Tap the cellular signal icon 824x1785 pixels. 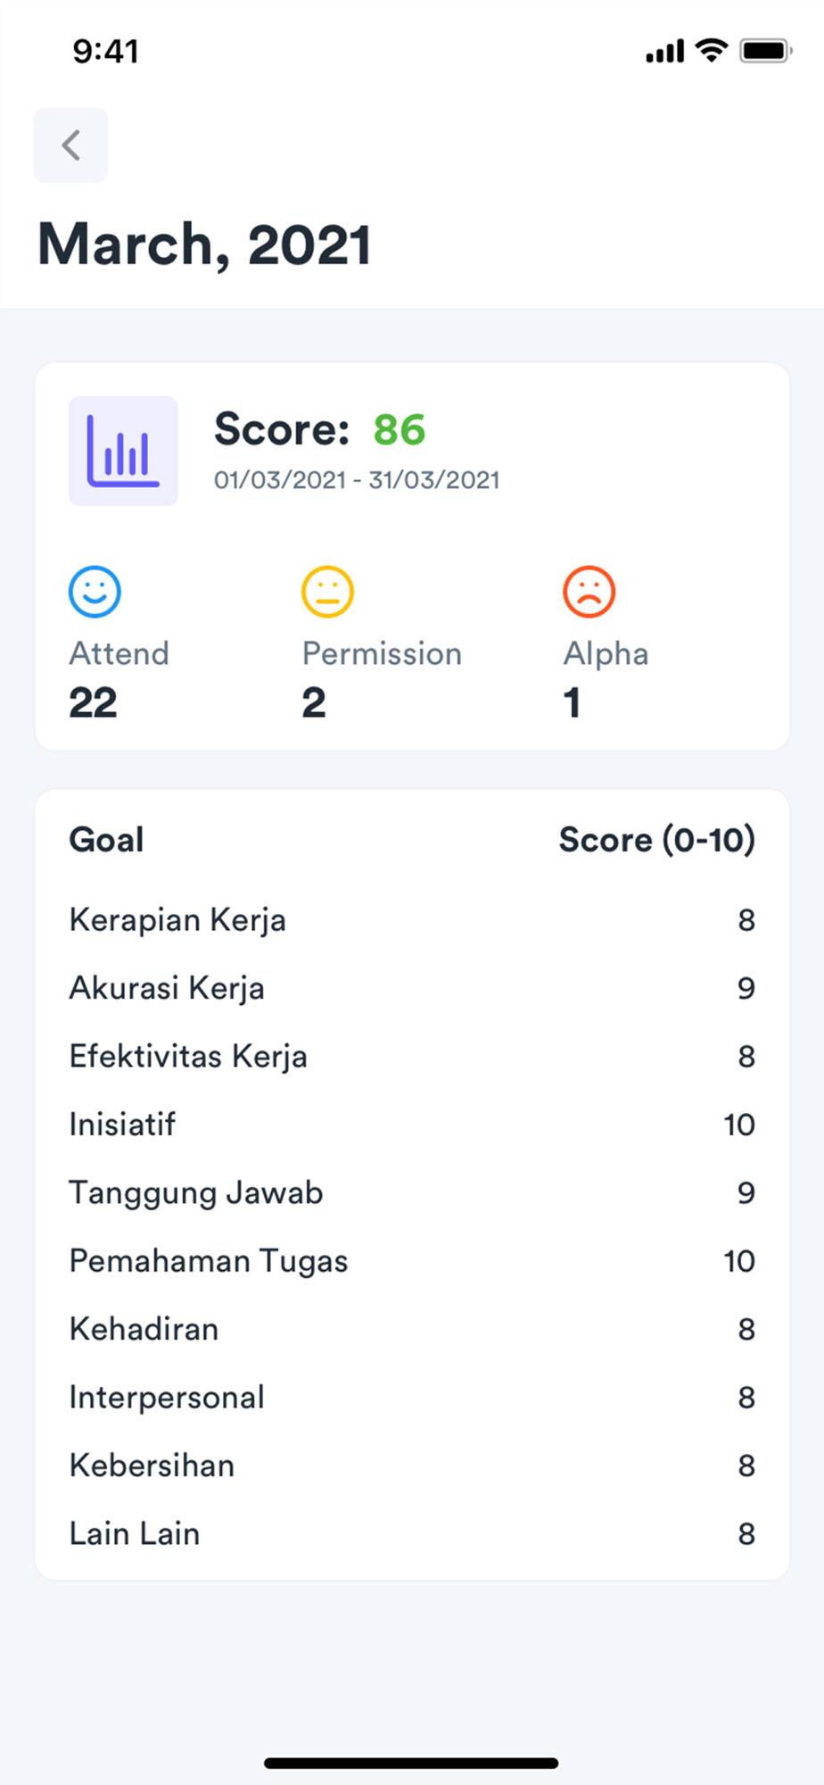(664, 52)
